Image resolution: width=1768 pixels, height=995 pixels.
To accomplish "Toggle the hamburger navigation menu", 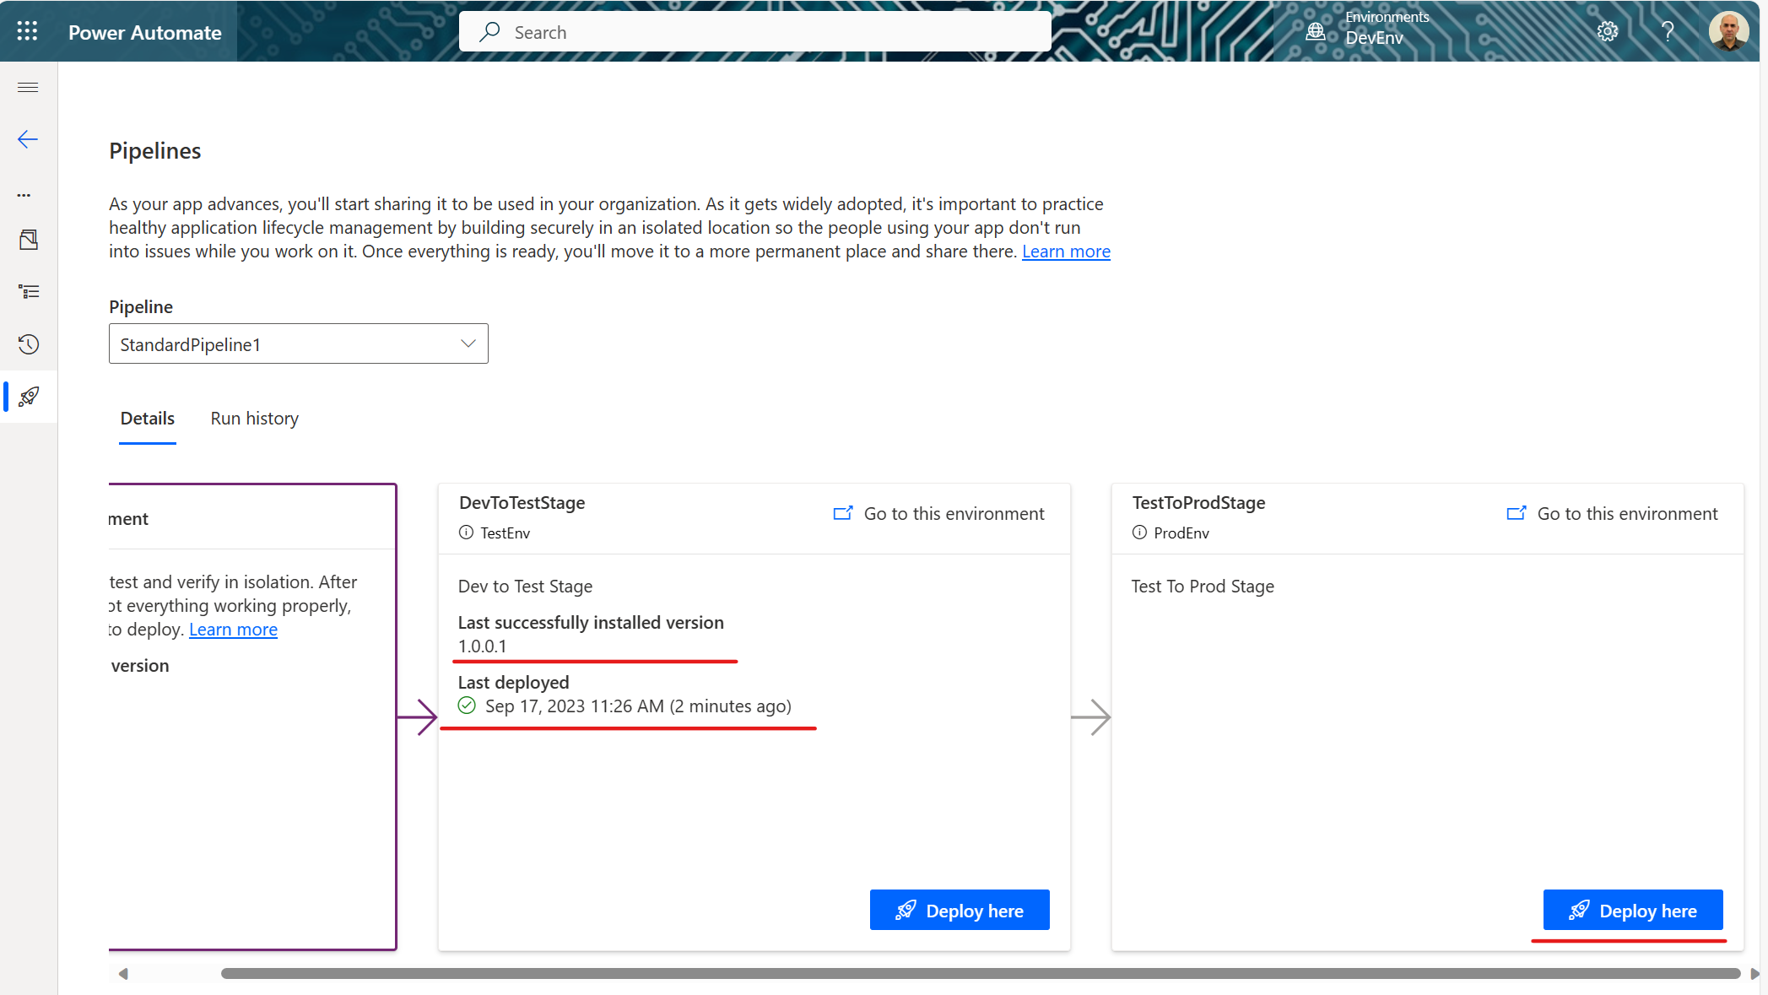I will 28,88.
